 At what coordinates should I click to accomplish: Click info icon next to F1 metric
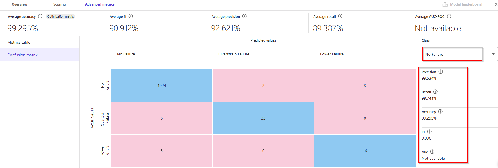[429, 132]
